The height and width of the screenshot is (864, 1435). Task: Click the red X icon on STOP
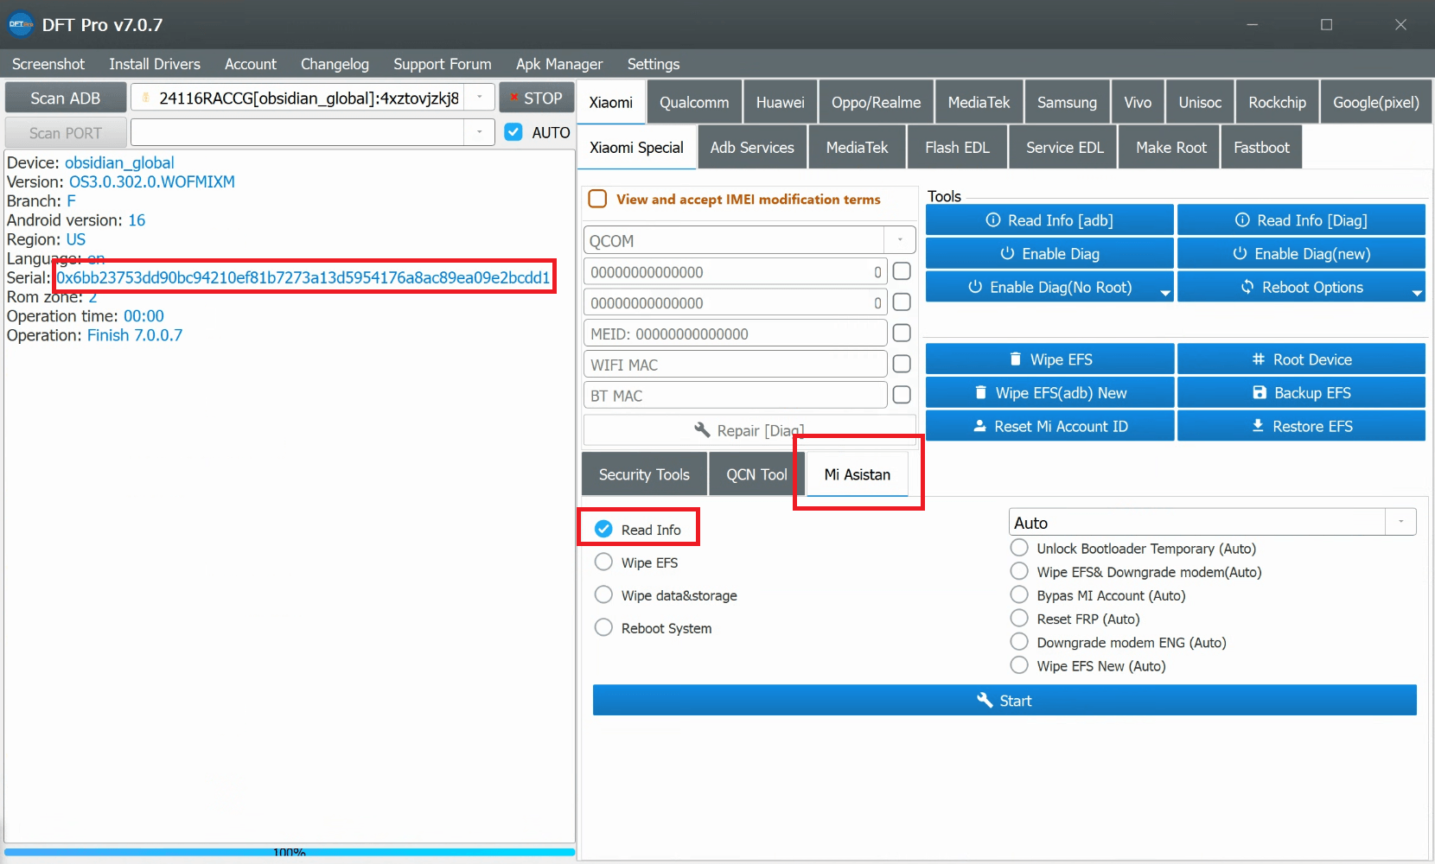(514, 98)
